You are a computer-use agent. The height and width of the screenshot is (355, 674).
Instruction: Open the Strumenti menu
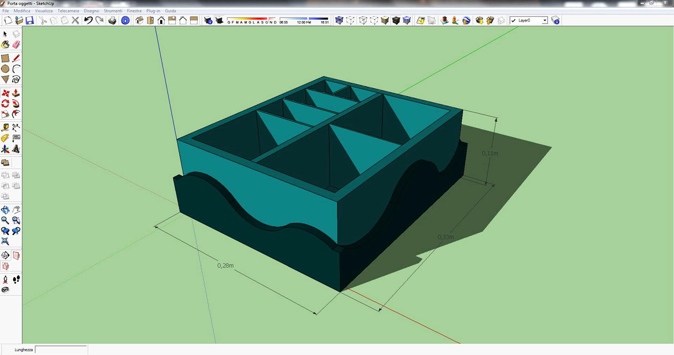point(113,10)
